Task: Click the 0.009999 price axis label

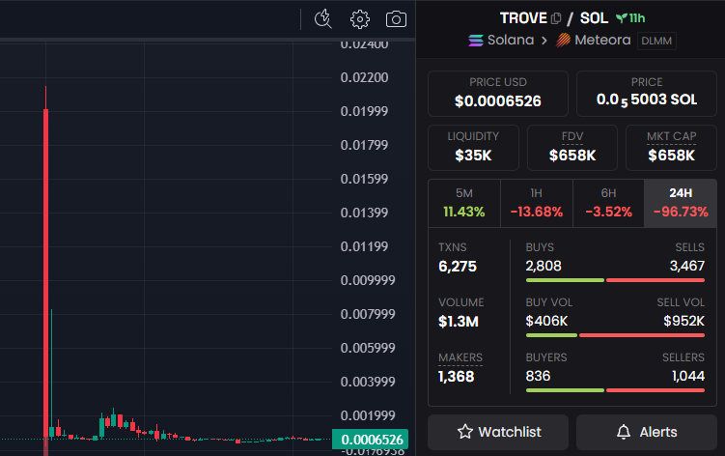Action: pyautogui.click(x=368, y=280)
